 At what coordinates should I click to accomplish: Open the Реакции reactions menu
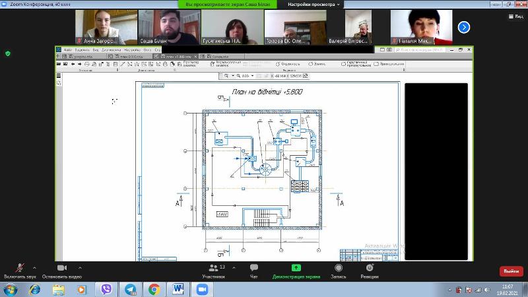click(370, 271)
